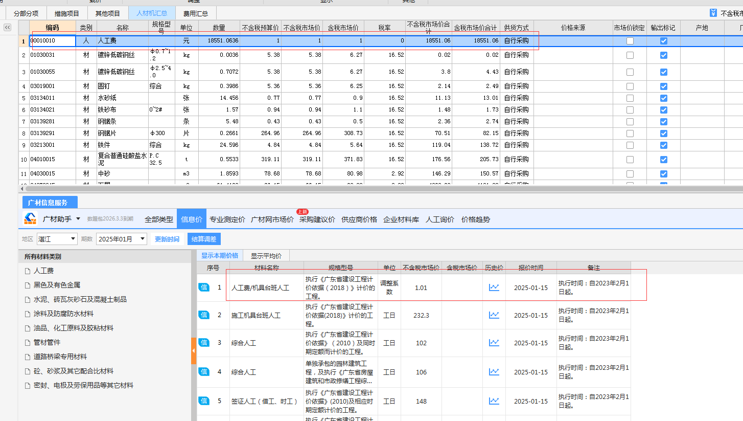The width and height of the screenshot is (743, 421).
Task: Open the 采购建议价 tab
Action: [317, 219]
